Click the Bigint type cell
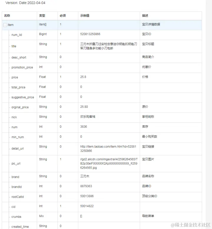 tap(43, 34)
